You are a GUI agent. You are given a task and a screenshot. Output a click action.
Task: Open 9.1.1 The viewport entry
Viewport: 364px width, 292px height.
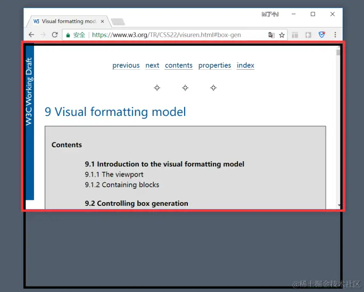coord(114,174)
